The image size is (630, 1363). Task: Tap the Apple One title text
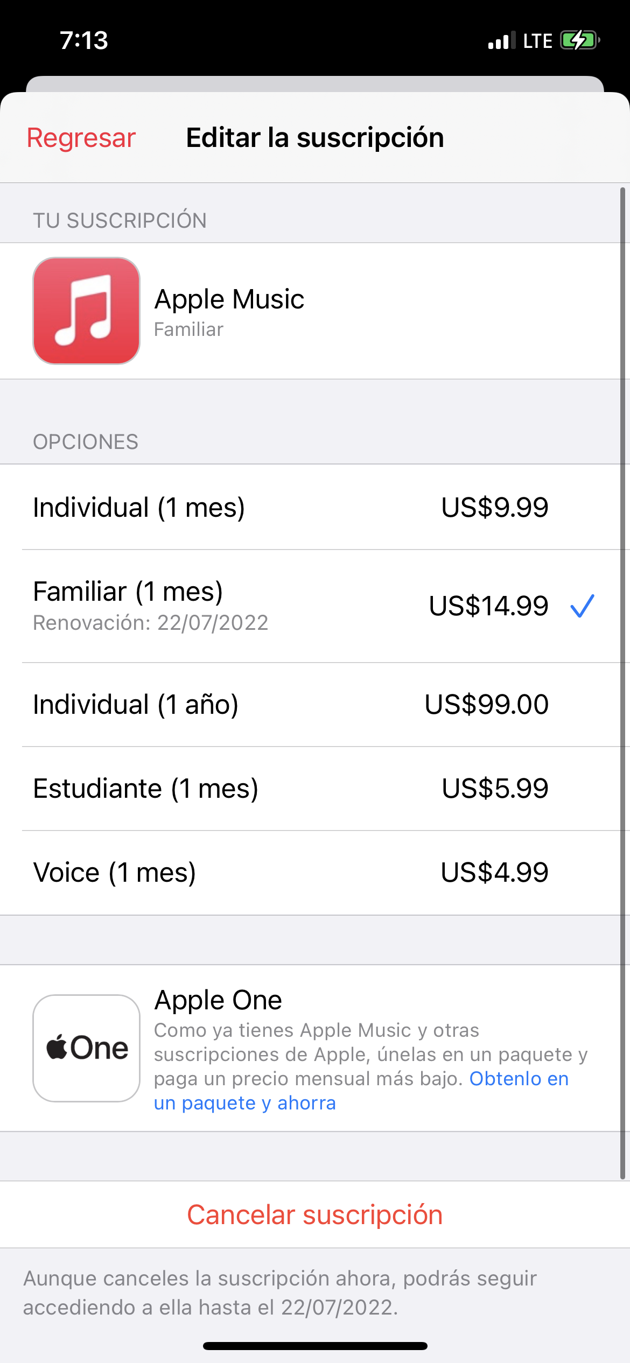218,1000
